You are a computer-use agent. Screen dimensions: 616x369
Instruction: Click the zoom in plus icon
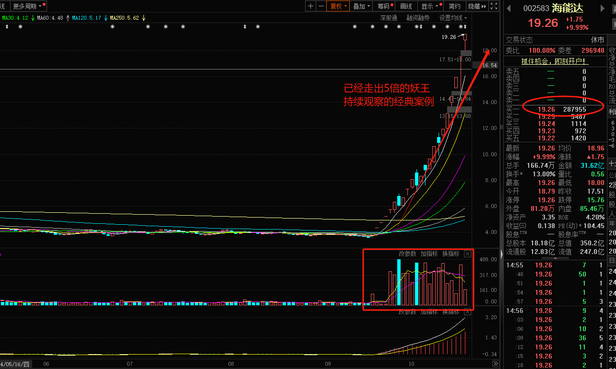[x=311, y=6]
